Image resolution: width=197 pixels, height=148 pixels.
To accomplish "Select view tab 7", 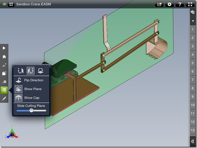I will 193,80.
